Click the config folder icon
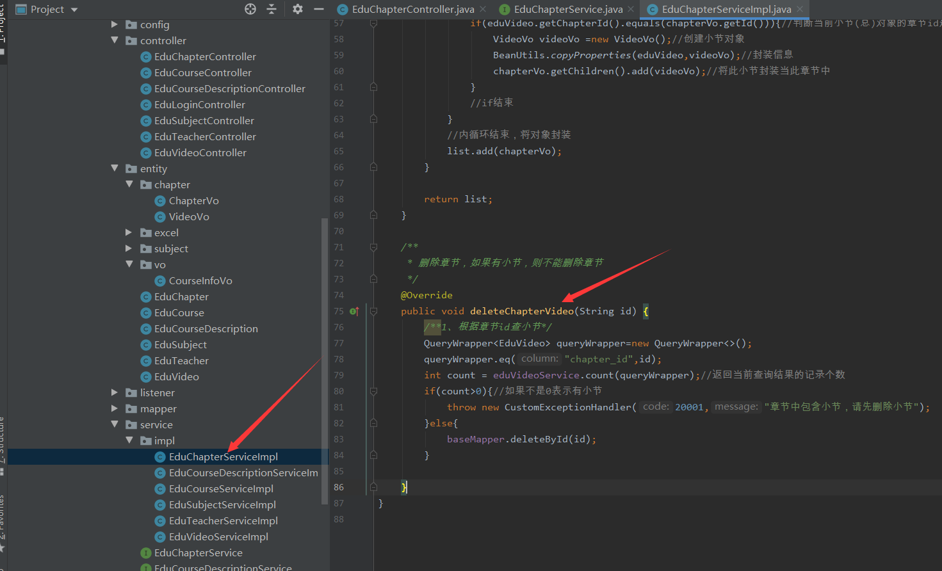This screenshot has width=942, height=571. pos(131,24)
